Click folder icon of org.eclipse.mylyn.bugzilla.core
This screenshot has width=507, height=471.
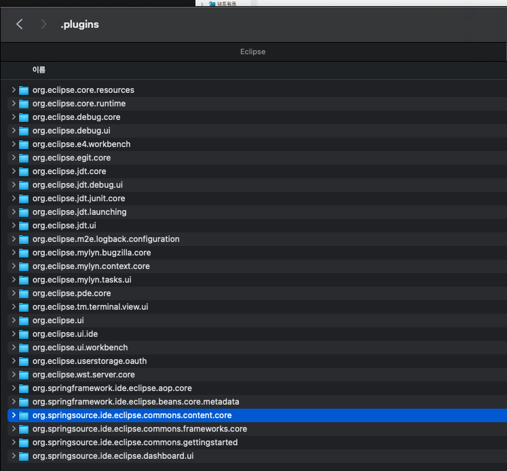[24, 253]
